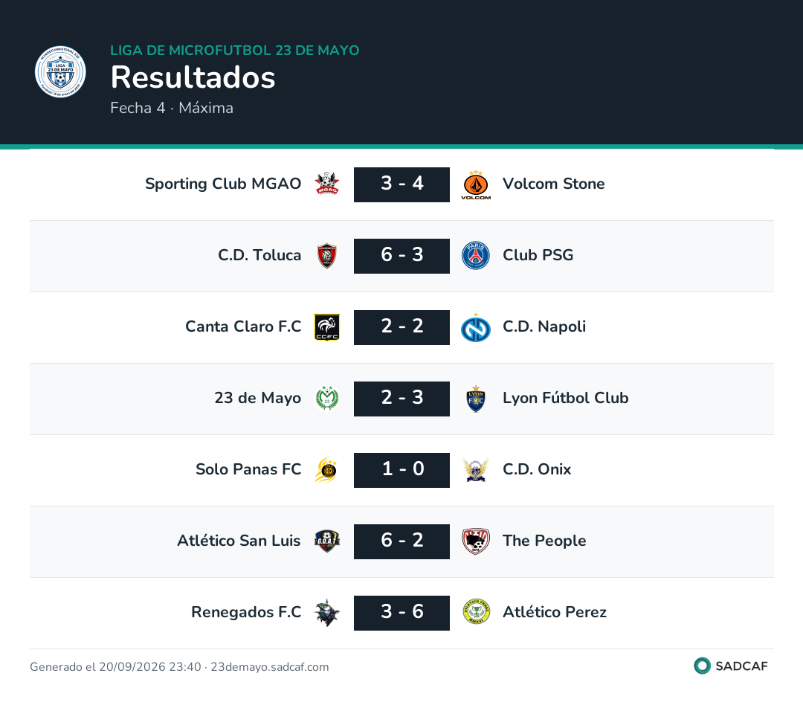Click the Club PSG crest
803x705 pixels.
tap(476, 256)
